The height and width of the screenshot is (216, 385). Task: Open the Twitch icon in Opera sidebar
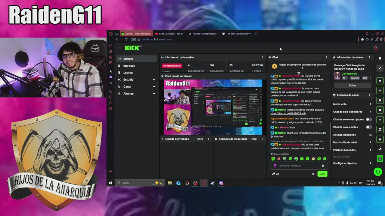tap(111, 77)
